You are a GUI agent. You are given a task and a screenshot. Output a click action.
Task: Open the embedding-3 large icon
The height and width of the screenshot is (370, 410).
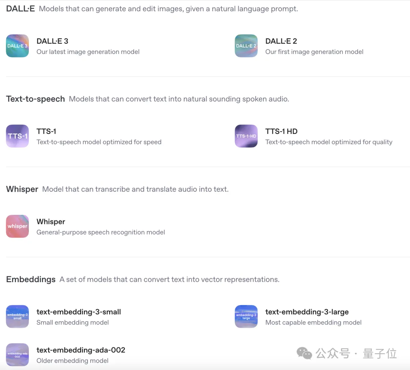click(x=246, y=316)
